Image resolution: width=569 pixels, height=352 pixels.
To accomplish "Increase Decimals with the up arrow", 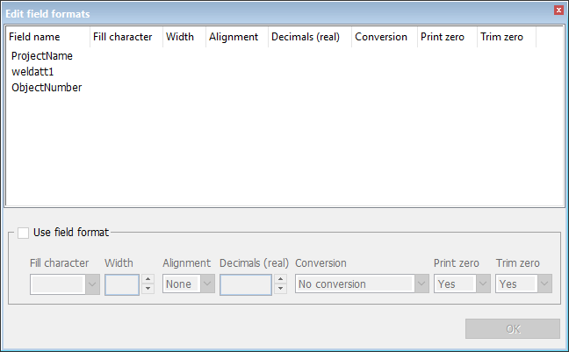I will point(280,279).
